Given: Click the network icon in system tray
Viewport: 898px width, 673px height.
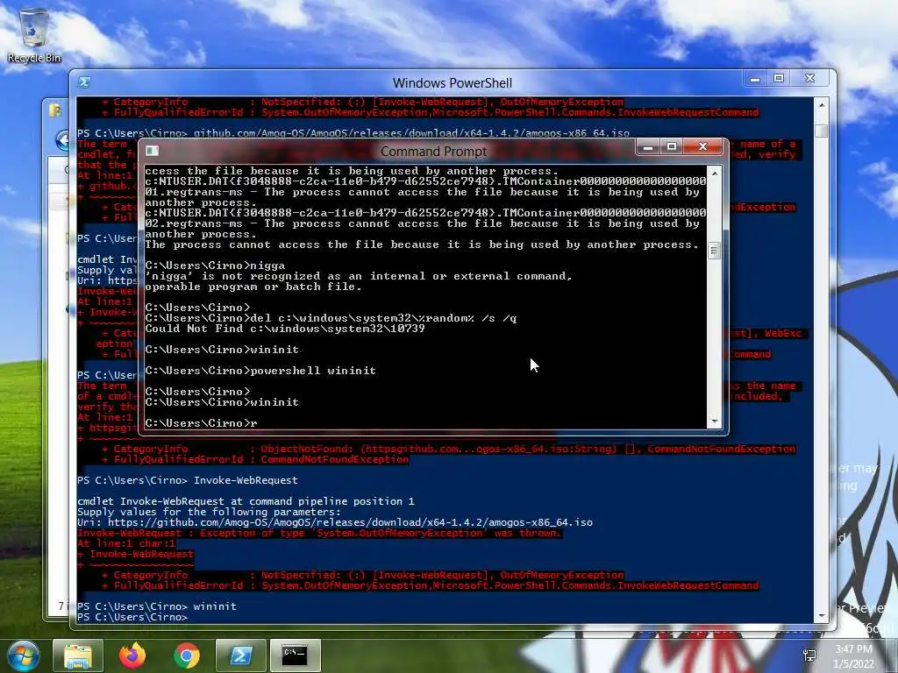Looking at the screenshot, I should [809, 655].
